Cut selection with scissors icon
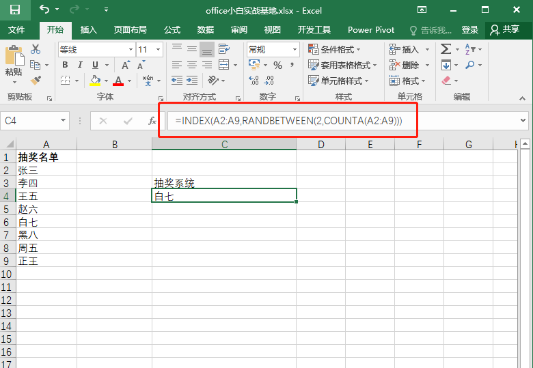This screenshot has width=533, height=368. pyautogui.click(x=36, y=49)
